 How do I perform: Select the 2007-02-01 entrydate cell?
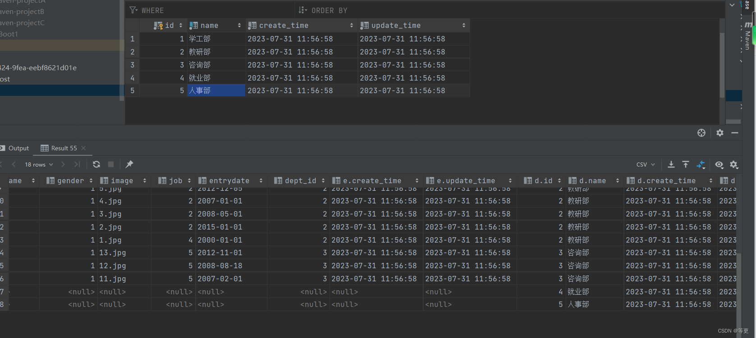[231, 279]
